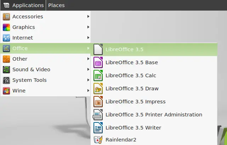Select the Other category

coord(45,59)
